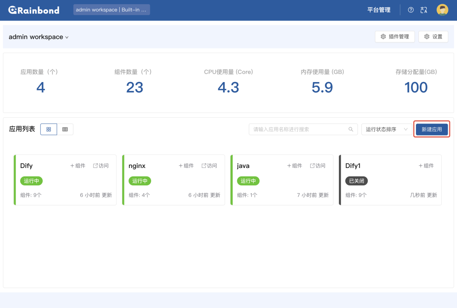Click the 插件管理 button
The image size is (457, 308).
point(395,37)
